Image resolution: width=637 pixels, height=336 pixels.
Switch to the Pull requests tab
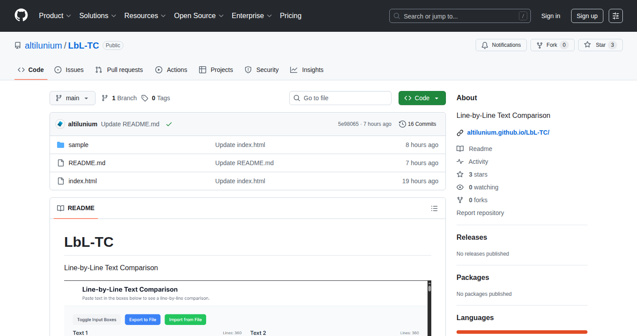[x=119, y=70]
